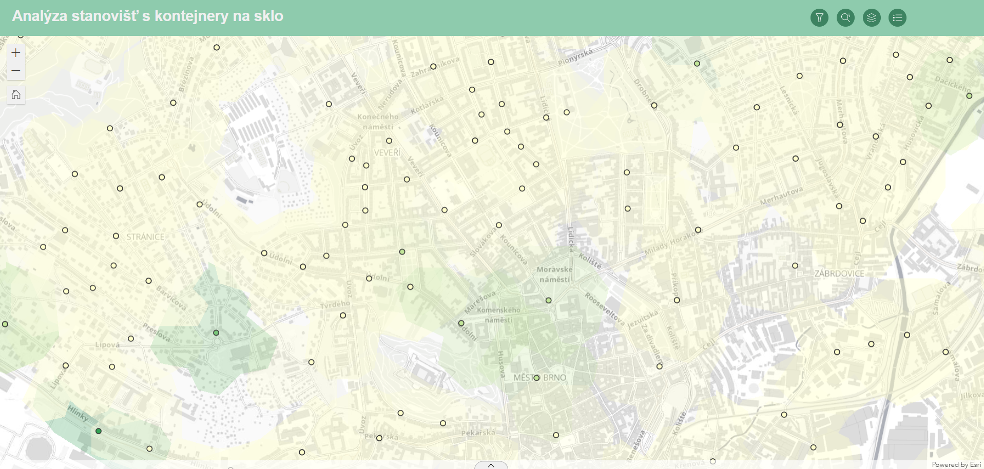This screenshot has height=469, width=984.
Task: Zoom out on the map
Action: point(16,70)
